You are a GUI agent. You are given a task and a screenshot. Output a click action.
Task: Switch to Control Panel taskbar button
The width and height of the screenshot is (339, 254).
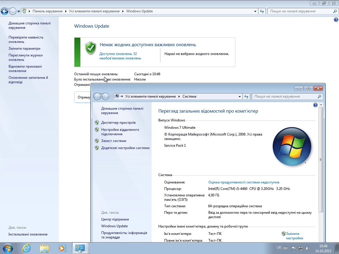pos(80,248)
